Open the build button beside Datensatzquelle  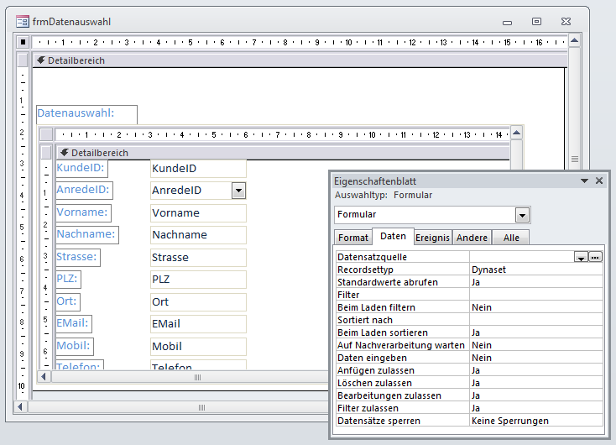click(596, 257)
